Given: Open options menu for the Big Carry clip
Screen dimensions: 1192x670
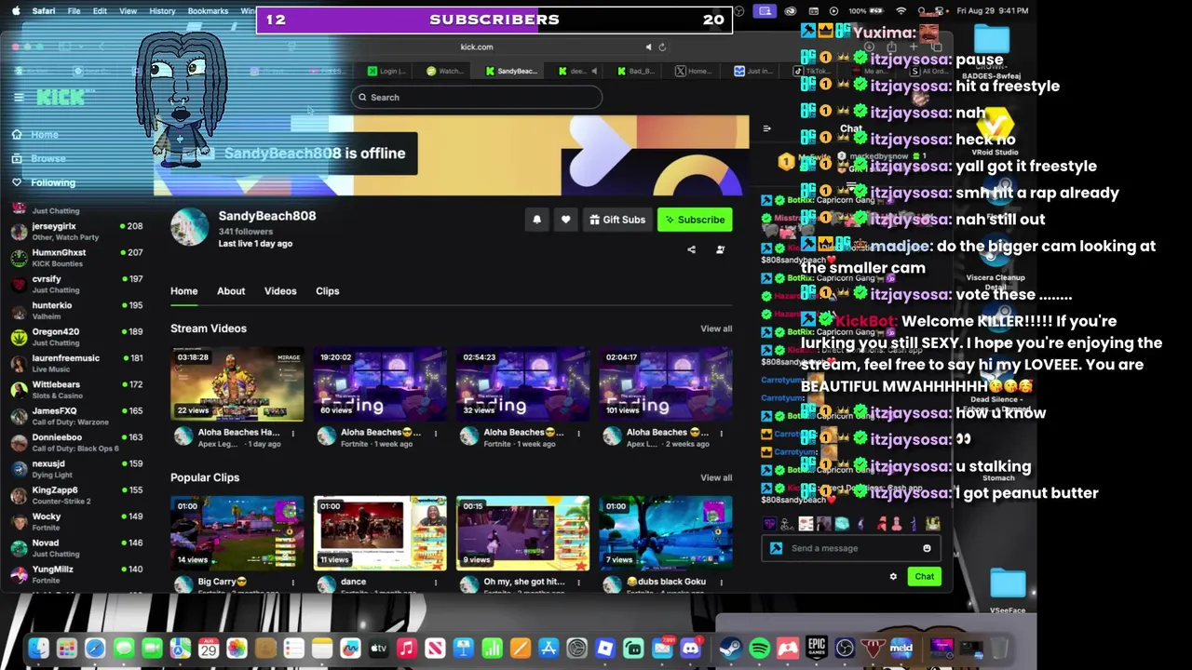Looking at the screenshot, I should [292, 582].
